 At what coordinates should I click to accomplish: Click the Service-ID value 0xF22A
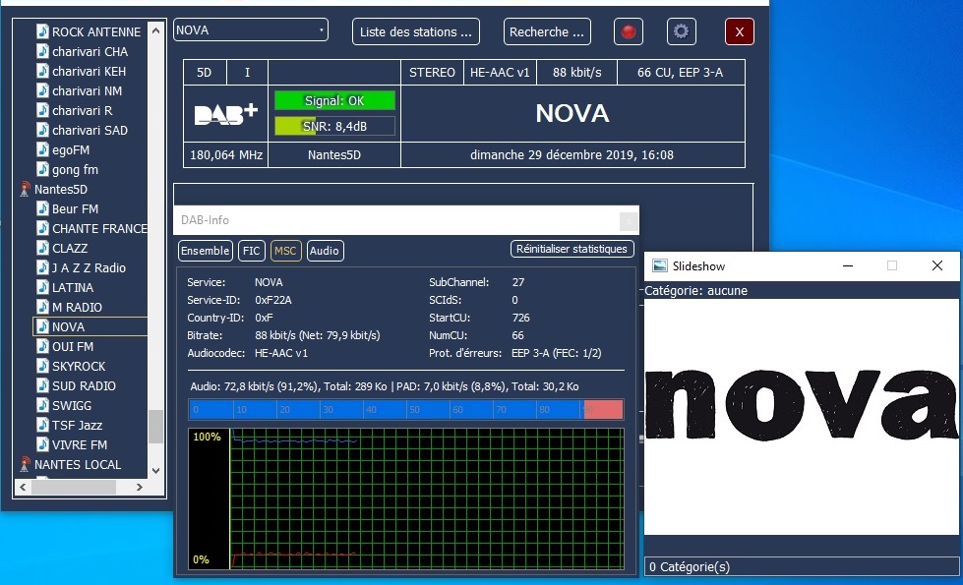click(x=273, y=300)
